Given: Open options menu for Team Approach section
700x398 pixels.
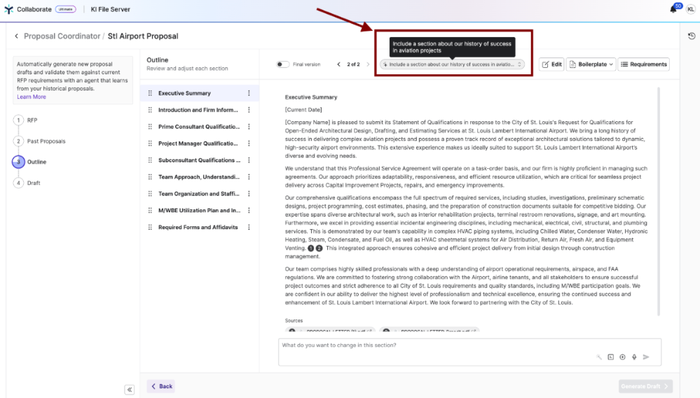Looking at the screenshot, I should click(x=249, y=177).
